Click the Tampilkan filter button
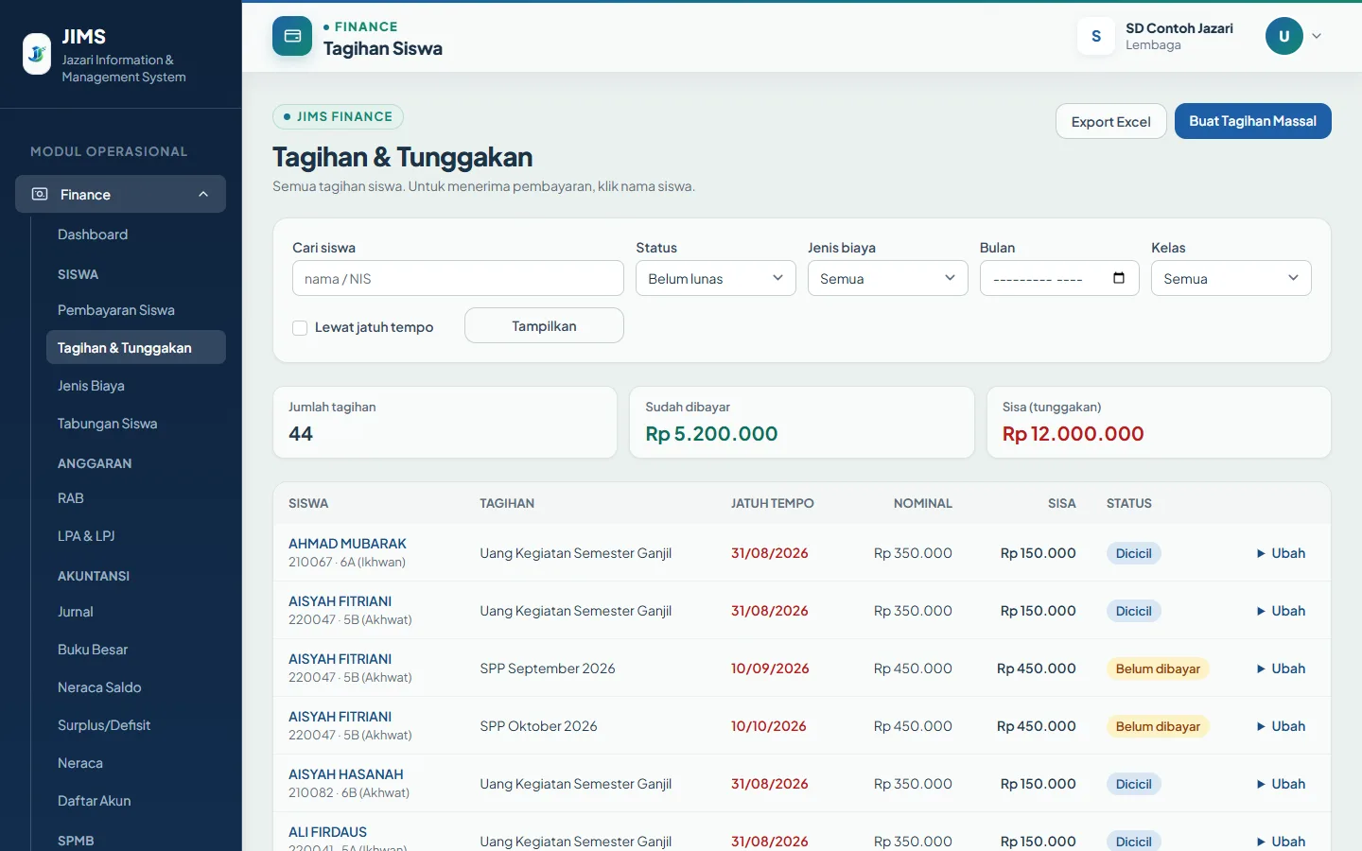The width and height of the screenshot is (1362, 851). (x=544, y=325)
